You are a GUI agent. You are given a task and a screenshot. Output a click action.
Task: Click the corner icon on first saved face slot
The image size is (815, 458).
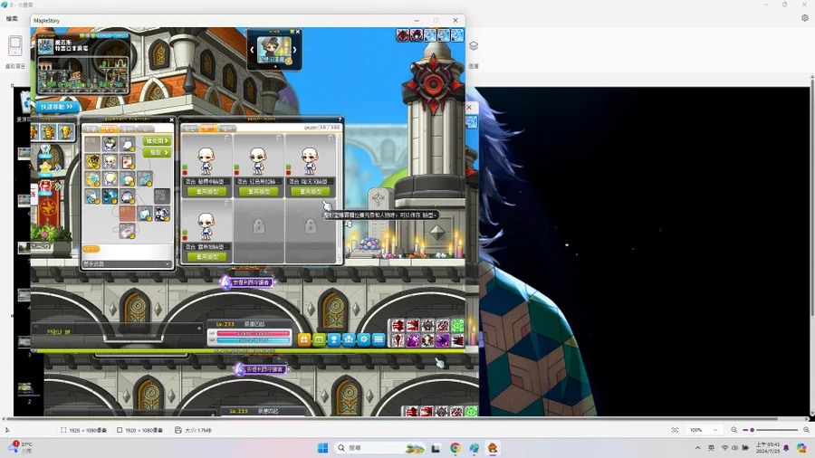point(227,138)
